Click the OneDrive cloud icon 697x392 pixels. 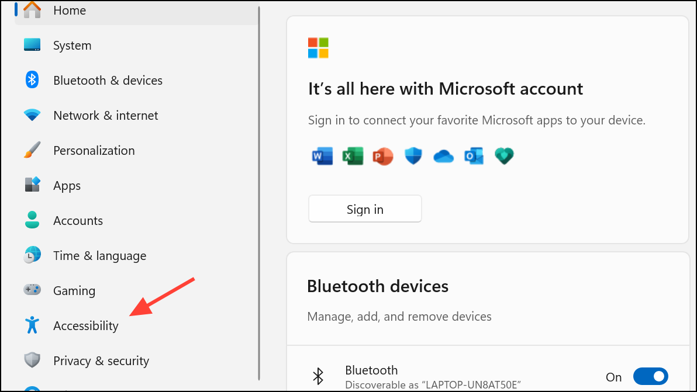443,156
